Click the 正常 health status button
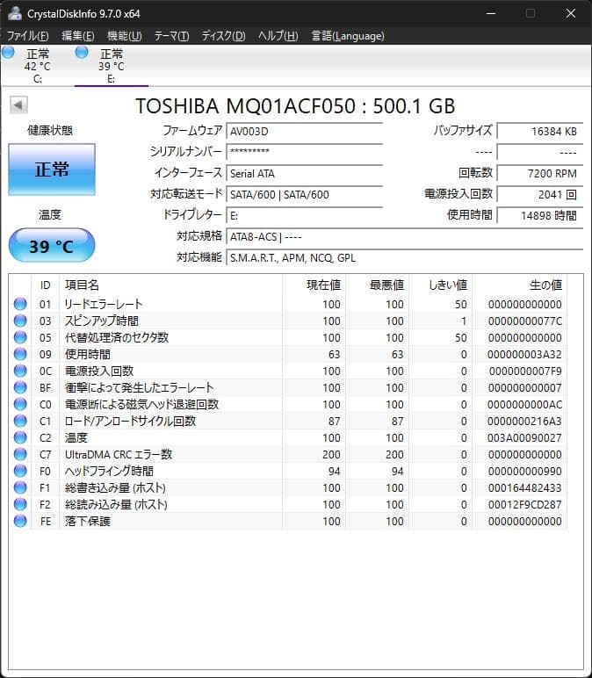The image size is (592, 678). pos(52,169)
